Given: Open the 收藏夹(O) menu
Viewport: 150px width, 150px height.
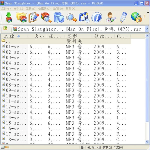Looking at the screenshot, I should 44,9.
